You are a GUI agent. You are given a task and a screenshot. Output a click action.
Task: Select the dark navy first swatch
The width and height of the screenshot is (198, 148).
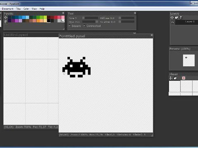pyautogui.click(x=10, y=17)
